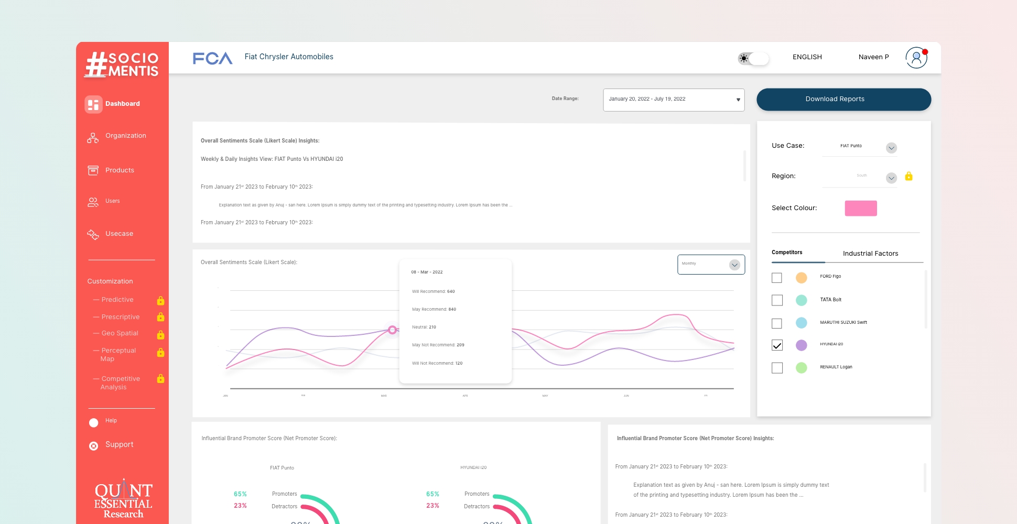Select the Users people icon
This screenshot has width=1017, height=524.
[93, 202]
